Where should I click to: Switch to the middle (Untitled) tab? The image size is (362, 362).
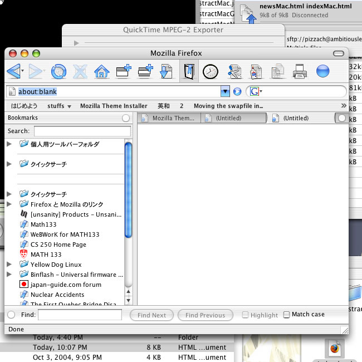pyautogui.click(x=234, y=118)
